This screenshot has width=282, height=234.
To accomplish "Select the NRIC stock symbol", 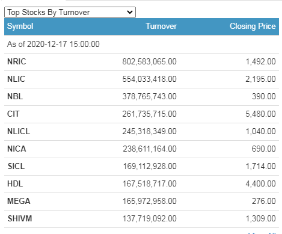I will click(x=17, y=61).
